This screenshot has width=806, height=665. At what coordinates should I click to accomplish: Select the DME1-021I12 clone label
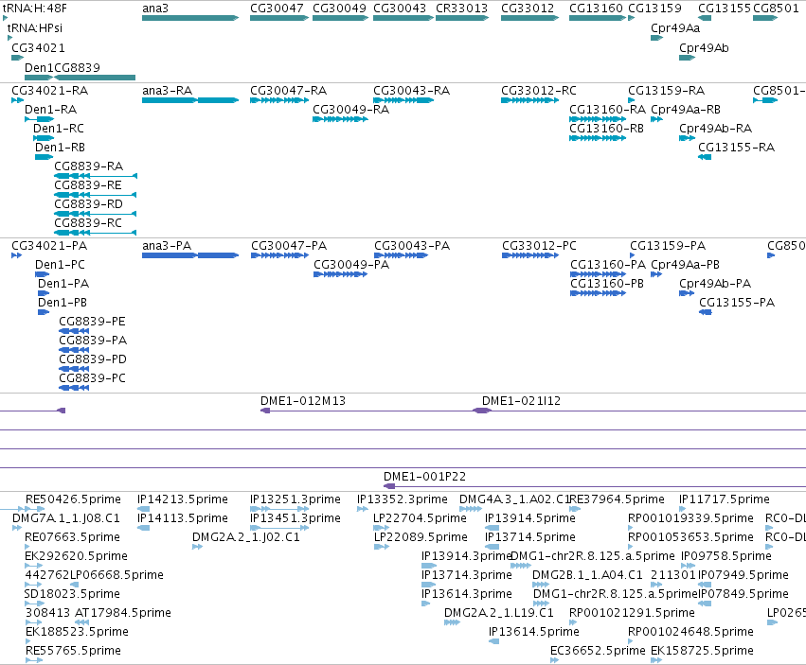click(x=521, y=401)
